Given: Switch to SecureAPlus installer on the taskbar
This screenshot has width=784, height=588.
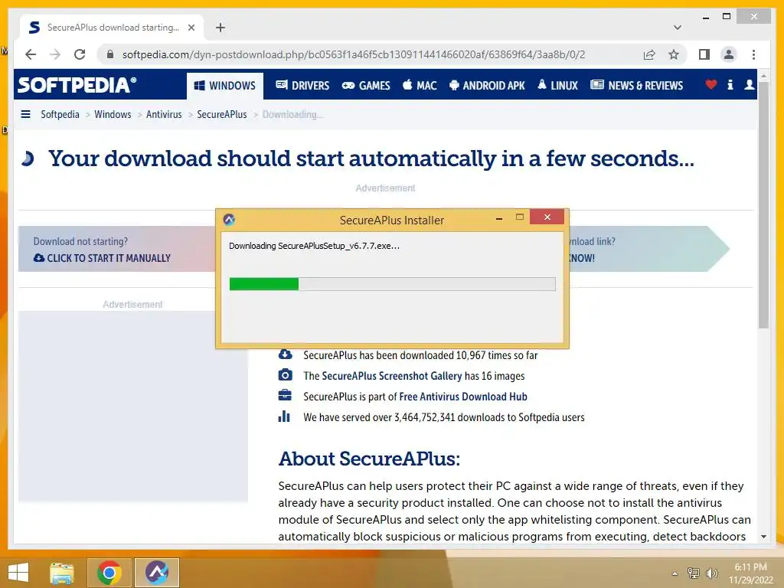Looking at the screenshot, I should (x=157, y=573).
